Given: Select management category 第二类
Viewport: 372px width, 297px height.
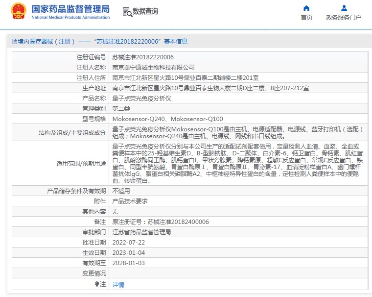Looking at the screenshot, I should click(x=121, y=109).
